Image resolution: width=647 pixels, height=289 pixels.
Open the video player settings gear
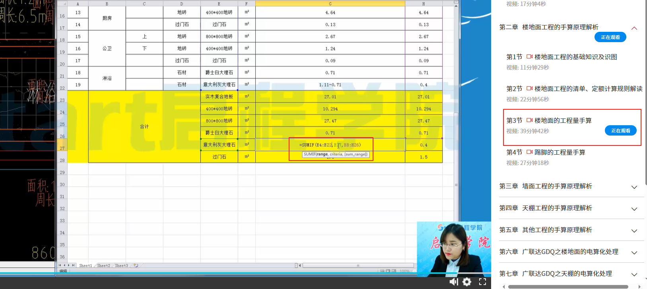(x=467, y=282)
